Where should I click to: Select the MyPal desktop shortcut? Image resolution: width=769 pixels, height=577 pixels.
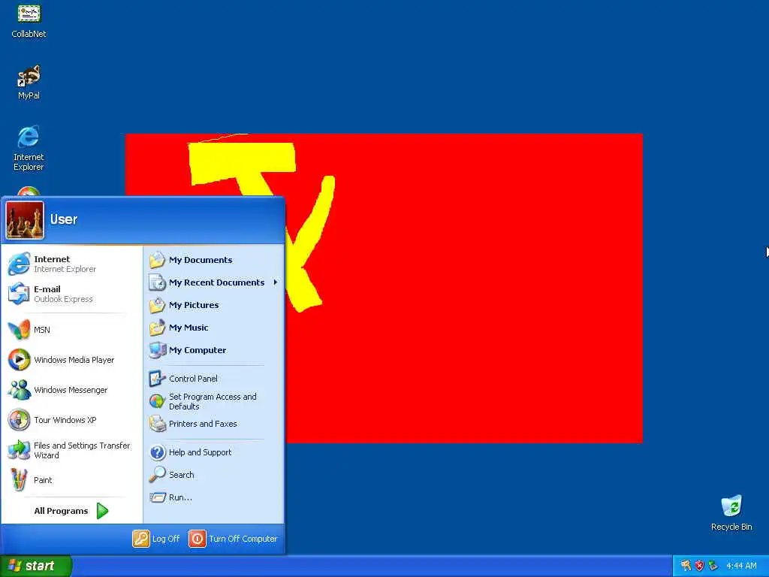[29, 82]
